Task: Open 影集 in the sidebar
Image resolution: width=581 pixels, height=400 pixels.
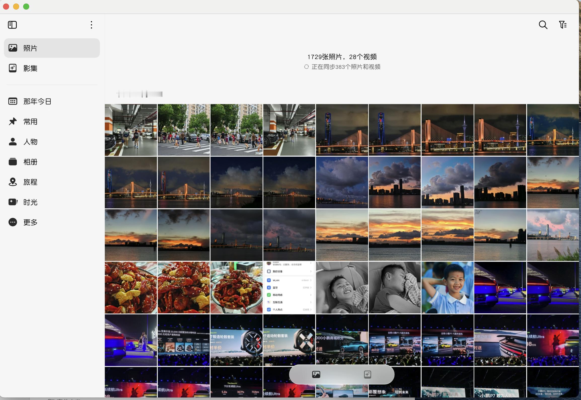Action: [x=52, y=68]
